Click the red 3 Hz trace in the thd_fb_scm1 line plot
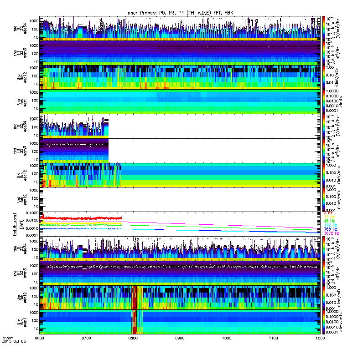The image size is (342, 364). (82, 218)
